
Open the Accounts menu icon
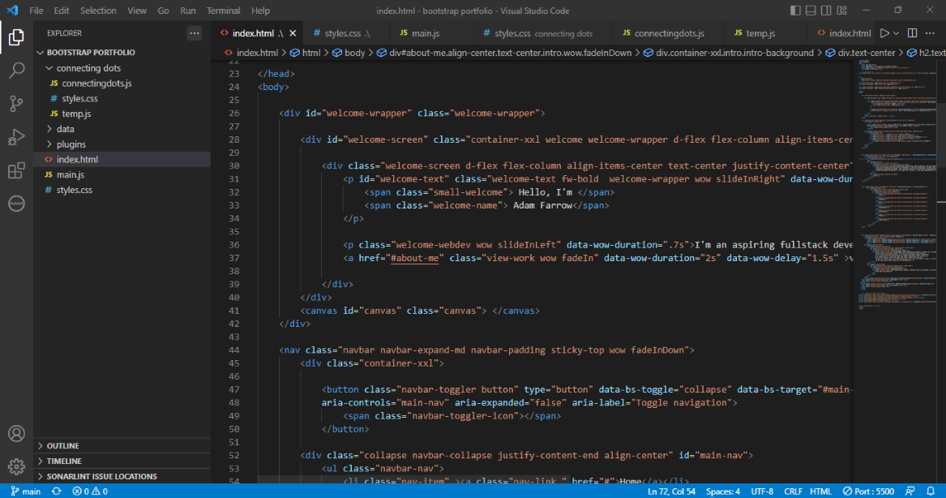[16, 434]
